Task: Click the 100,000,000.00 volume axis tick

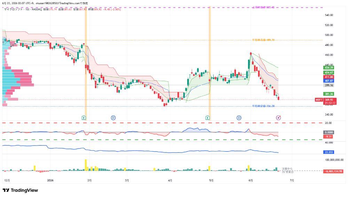Action: coord(334,160)
